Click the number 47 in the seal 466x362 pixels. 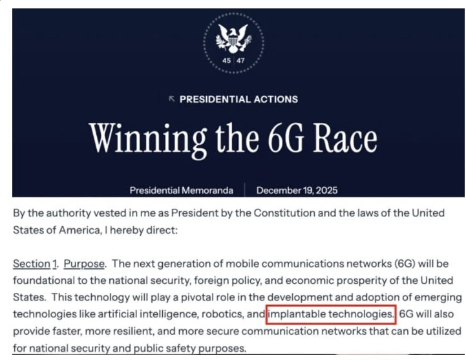240,61
